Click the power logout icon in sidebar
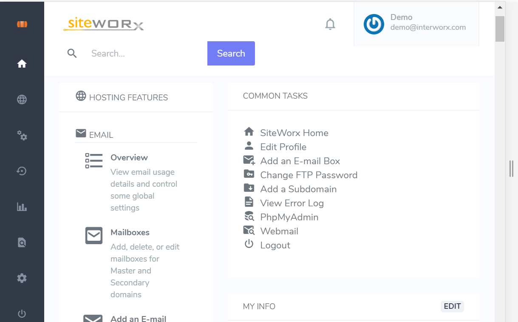518x322 pixels. pos(22,314)
